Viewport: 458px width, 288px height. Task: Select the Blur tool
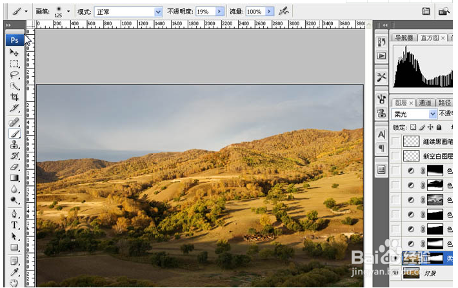14,189
